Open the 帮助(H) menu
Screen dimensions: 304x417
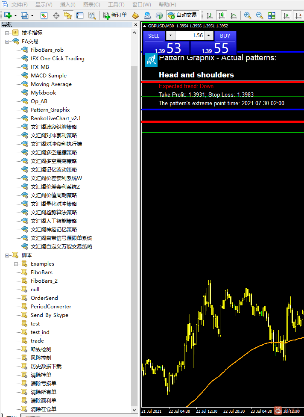(167, 5)
